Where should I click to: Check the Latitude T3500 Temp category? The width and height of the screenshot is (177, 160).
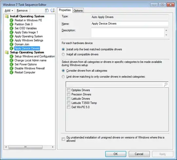(69, 103)
